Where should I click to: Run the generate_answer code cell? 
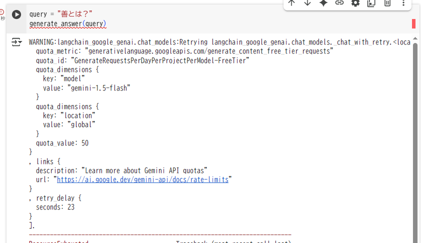16,14
